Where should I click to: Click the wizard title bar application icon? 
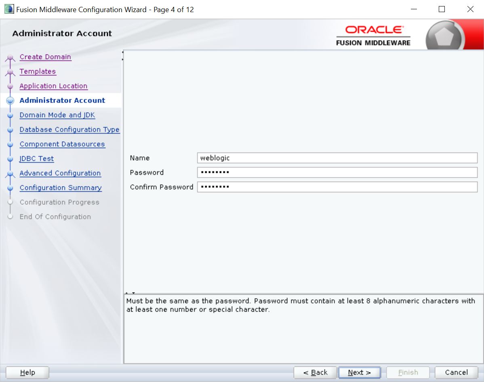click(x=9, y=9)
